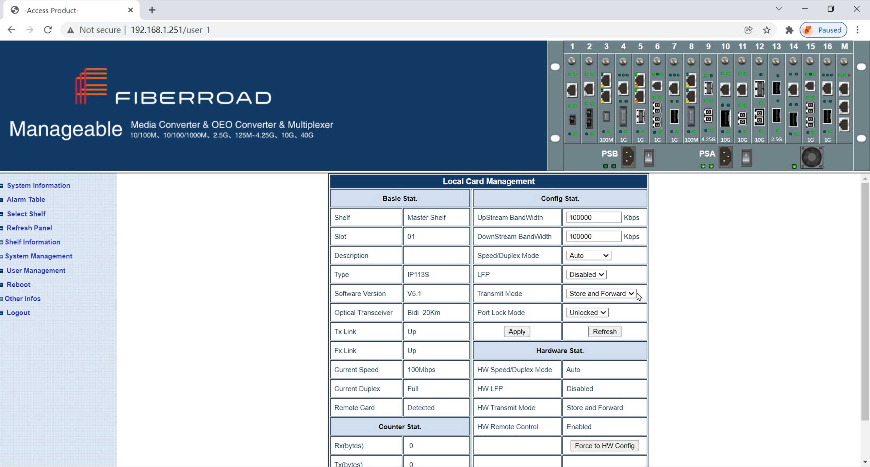
Task: Click Reboot menu item
Action: pyautogui.click(x=18, y=285)
